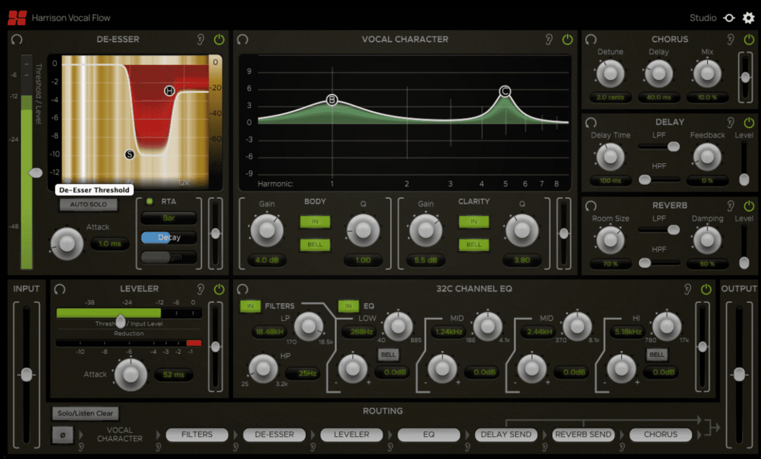Click the AUTO SOLO button
761x459 pixels.
point(89,205)
